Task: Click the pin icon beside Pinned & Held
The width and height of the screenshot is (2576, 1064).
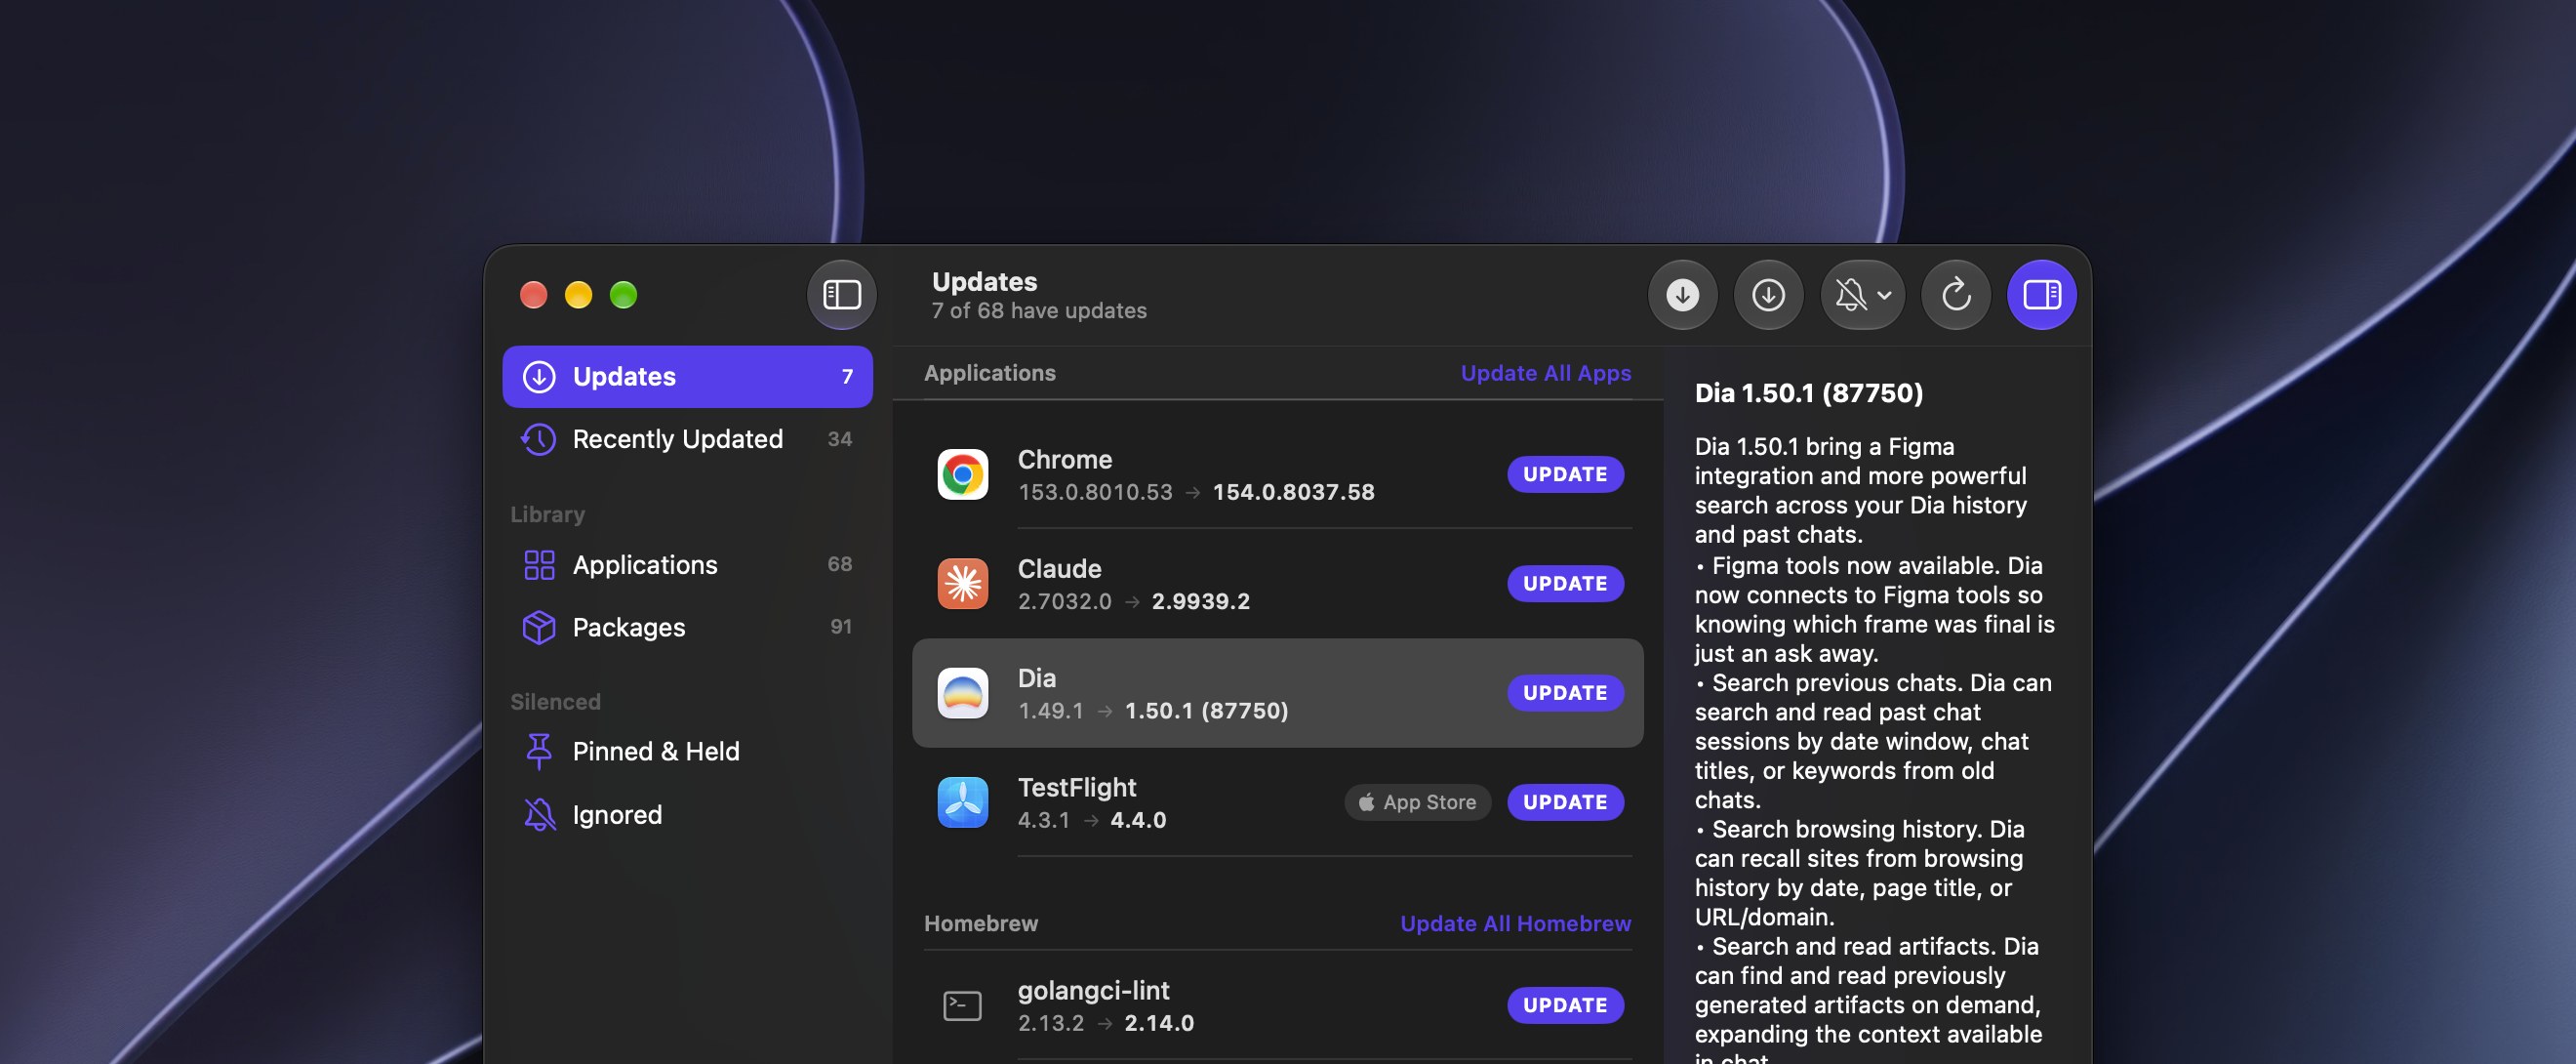Action: coord(539,752)
